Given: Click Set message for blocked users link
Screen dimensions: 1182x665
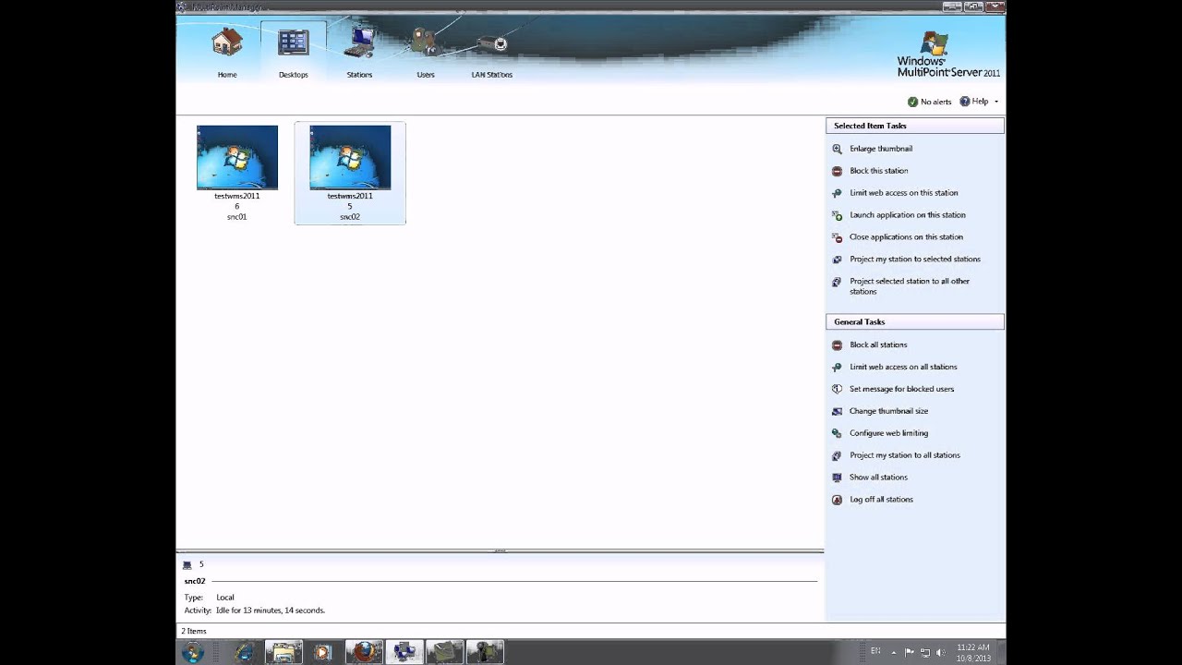Looking at the screenshot, I should pos(901,389).
